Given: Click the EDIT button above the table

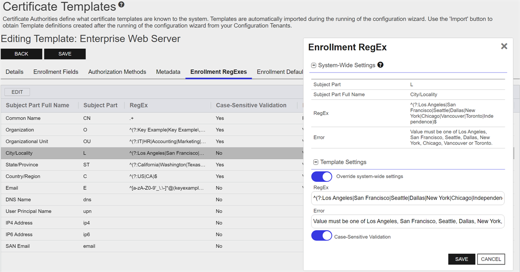Looking at the screenshot, I should pos(17,92).
